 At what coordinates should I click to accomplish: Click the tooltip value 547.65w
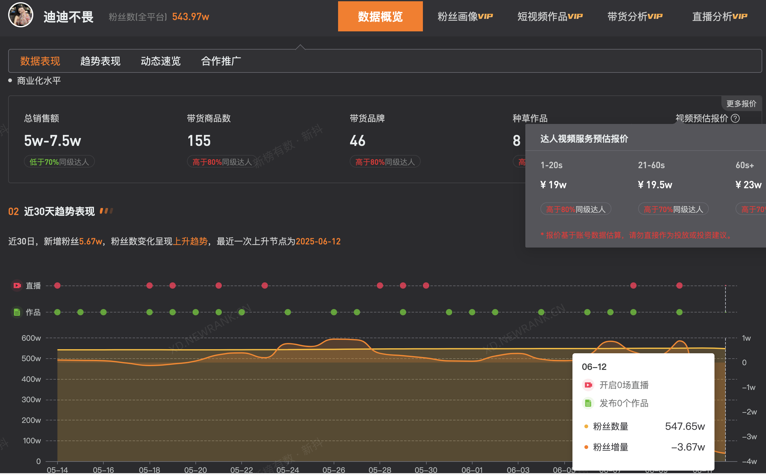(685, 427)
